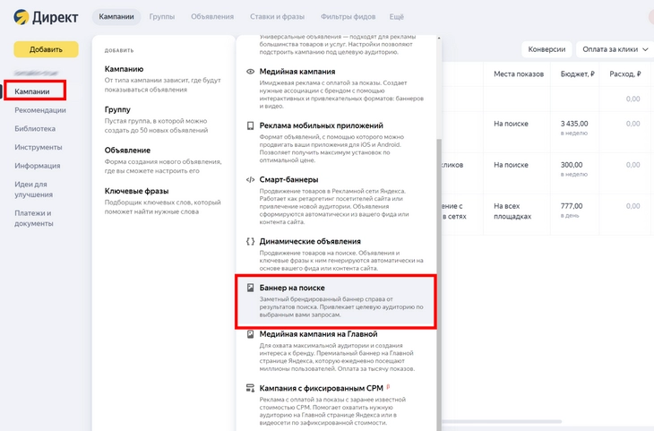Click the campaign type list scrollbar

click(x=439, y=284)
